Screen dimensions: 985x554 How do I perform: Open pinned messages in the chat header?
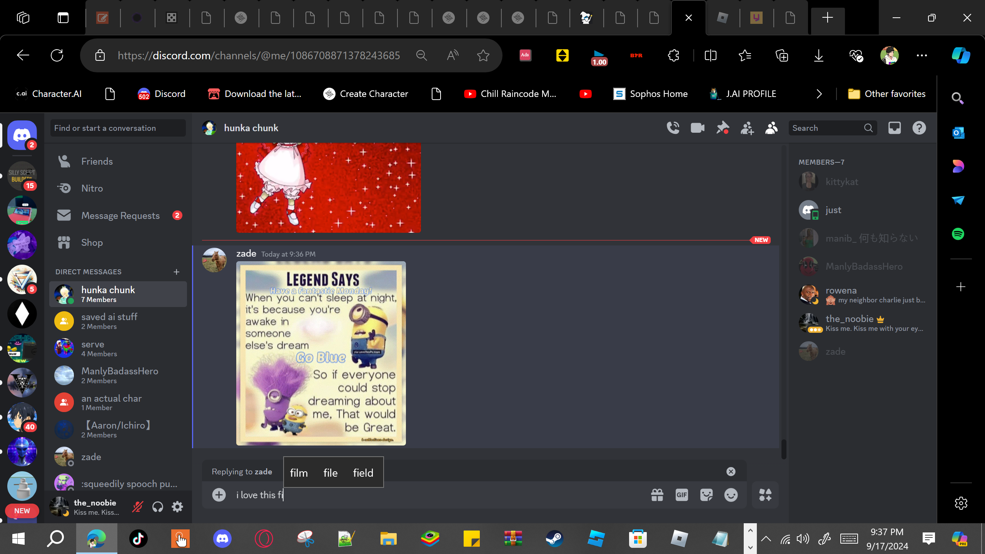(722, 128)
